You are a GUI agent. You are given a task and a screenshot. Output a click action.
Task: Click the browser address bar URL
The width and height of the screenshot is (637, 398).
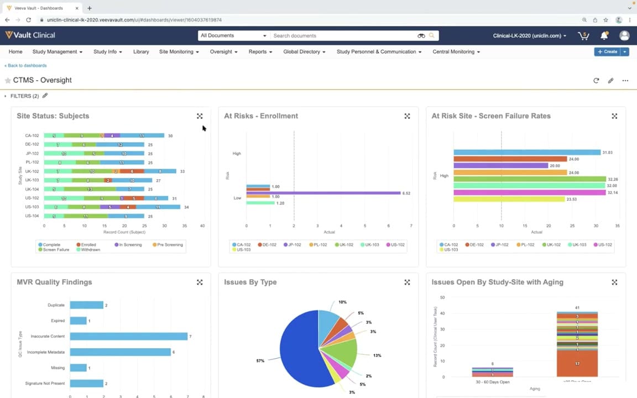[x=134, y=19]
